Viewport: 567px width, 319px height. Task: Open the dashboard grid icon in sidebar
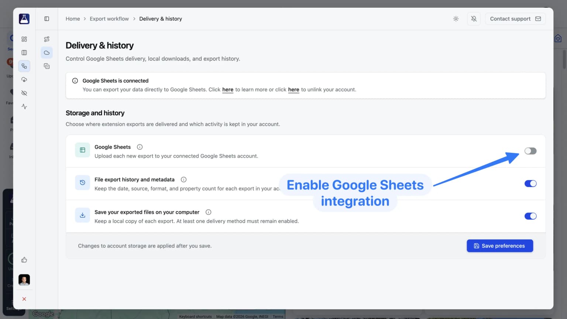coord(24,39)
